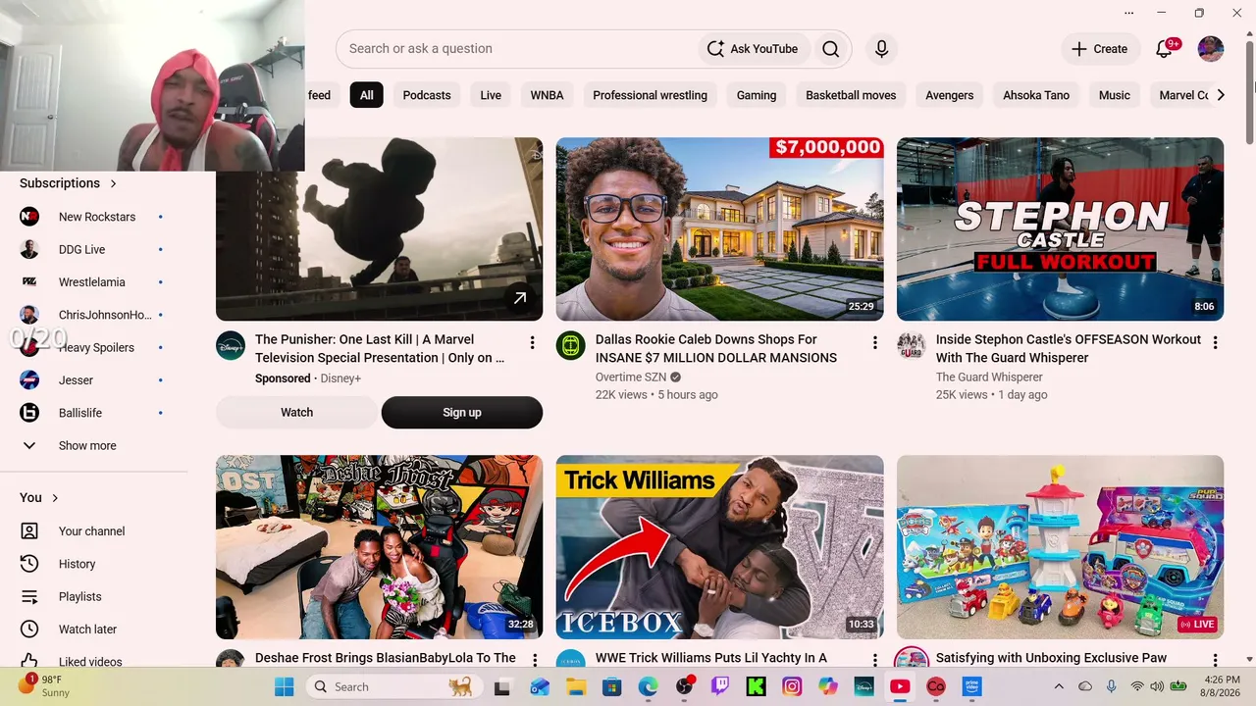The height and width of the screenshot is (706, 1256).
Task: Open Your channel in sidebar
Action: click(x=92, y=531)
